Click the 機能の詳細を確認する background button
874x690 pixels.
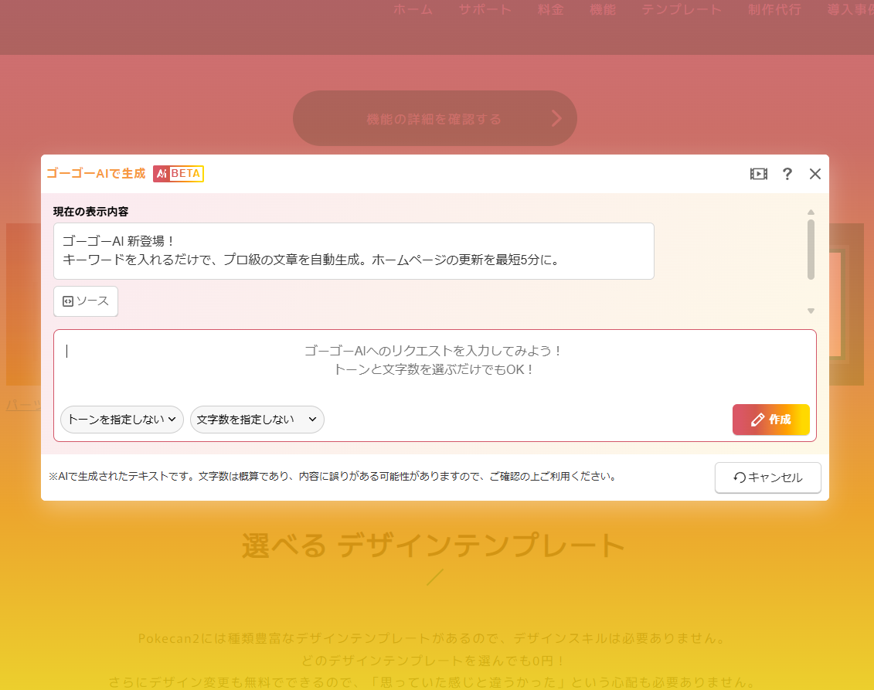point(435,118)
